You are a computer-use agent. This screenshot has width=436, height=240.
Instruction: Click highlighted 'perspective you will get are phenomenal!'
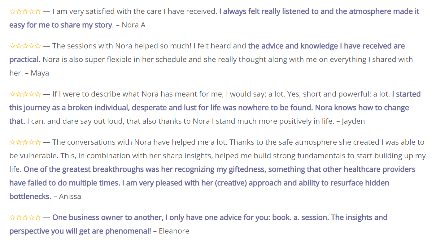click(x=80, y=231)
